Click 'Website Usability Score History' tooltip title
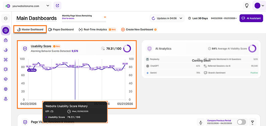This screenshot has height=126, width=266. pyautogui.click(x=66, y=106)
